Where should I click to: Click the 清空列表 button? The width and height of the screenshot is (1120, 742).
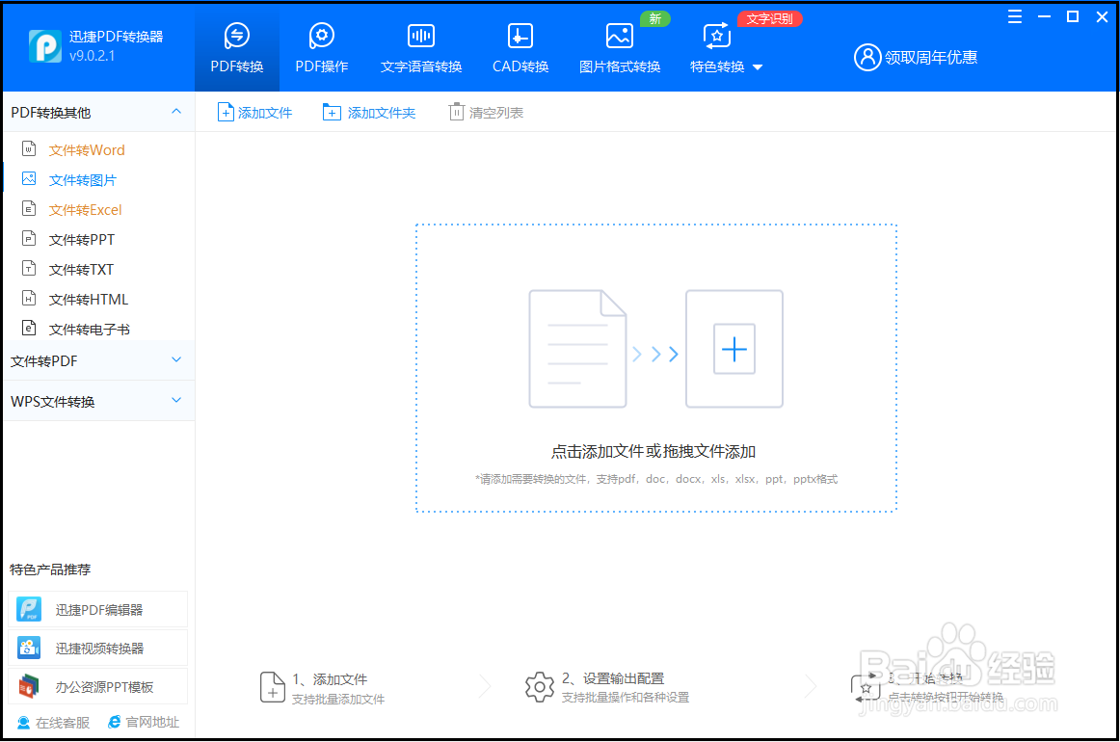coord(486,112)
